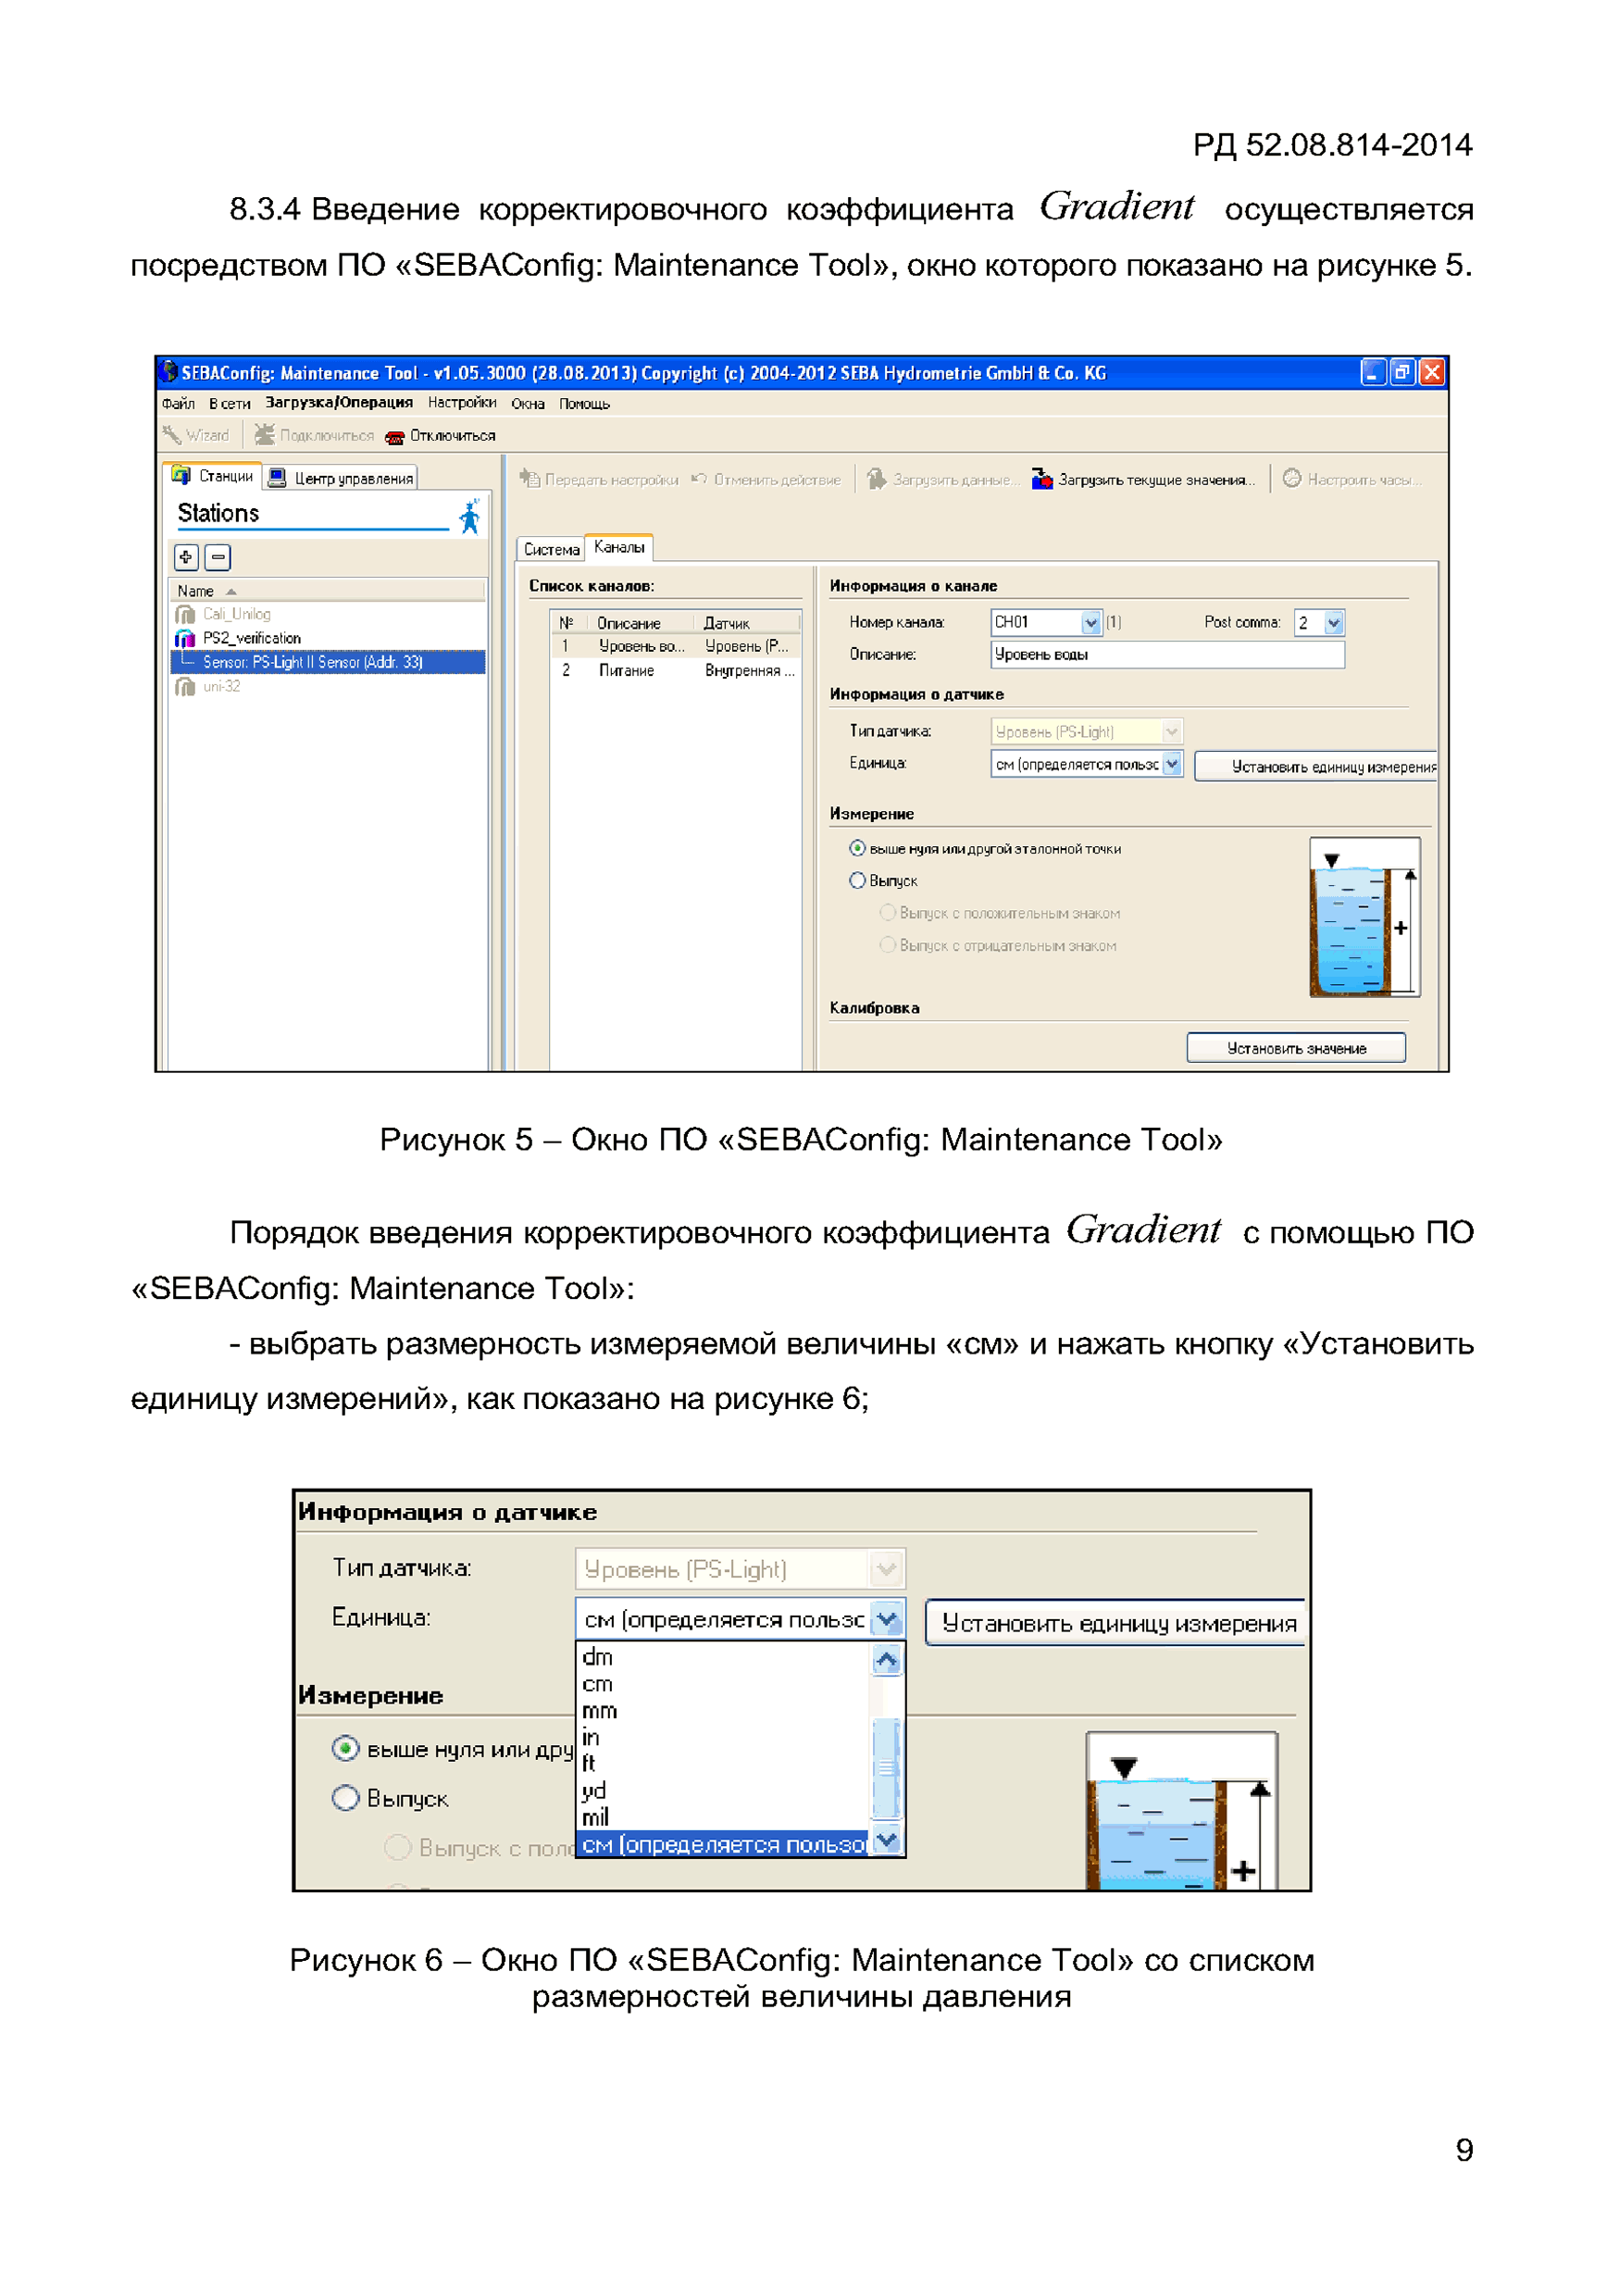Select Выпуск с положительным знаком radio

pyautogui.click(x=887, y=913)
